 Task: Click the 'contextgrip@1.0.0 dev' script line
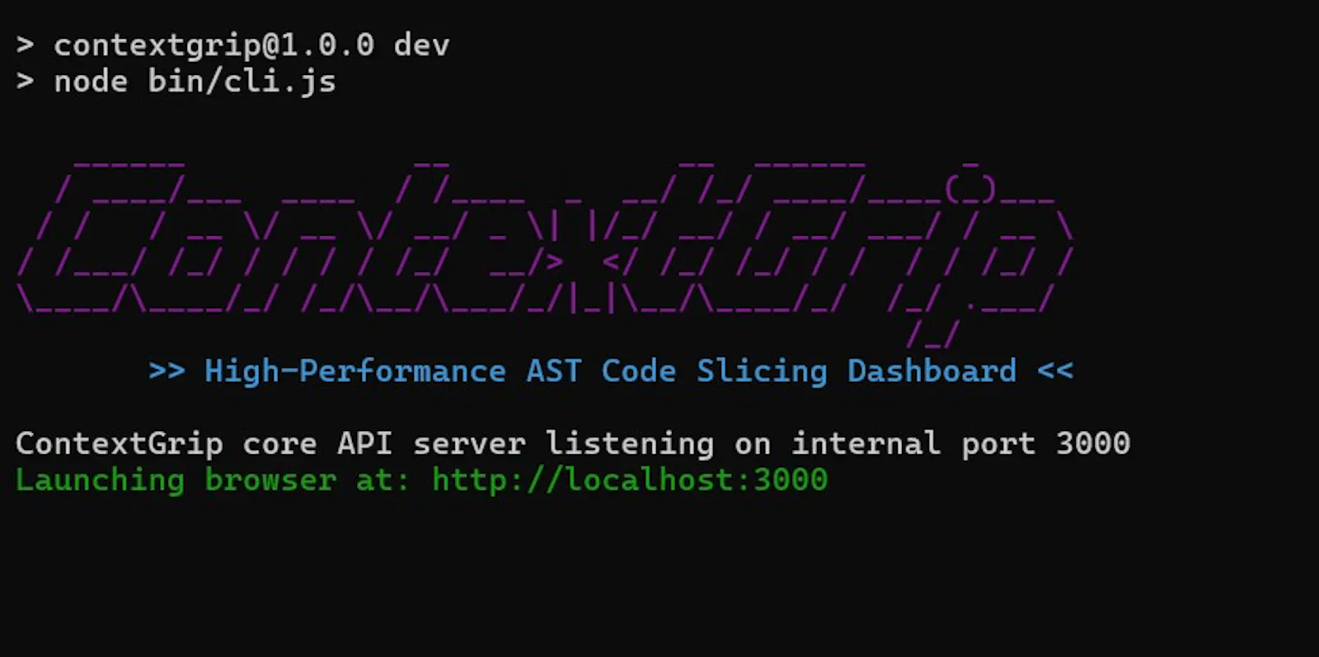tap(233, 45)
